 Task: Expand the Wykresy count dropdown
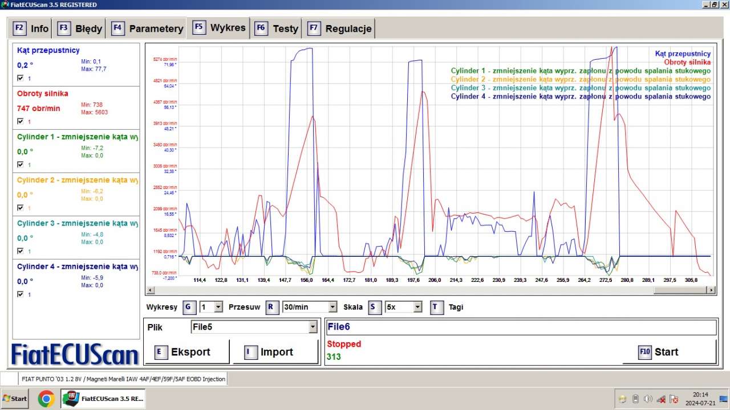pyautogui.click(x=218, y=307)
